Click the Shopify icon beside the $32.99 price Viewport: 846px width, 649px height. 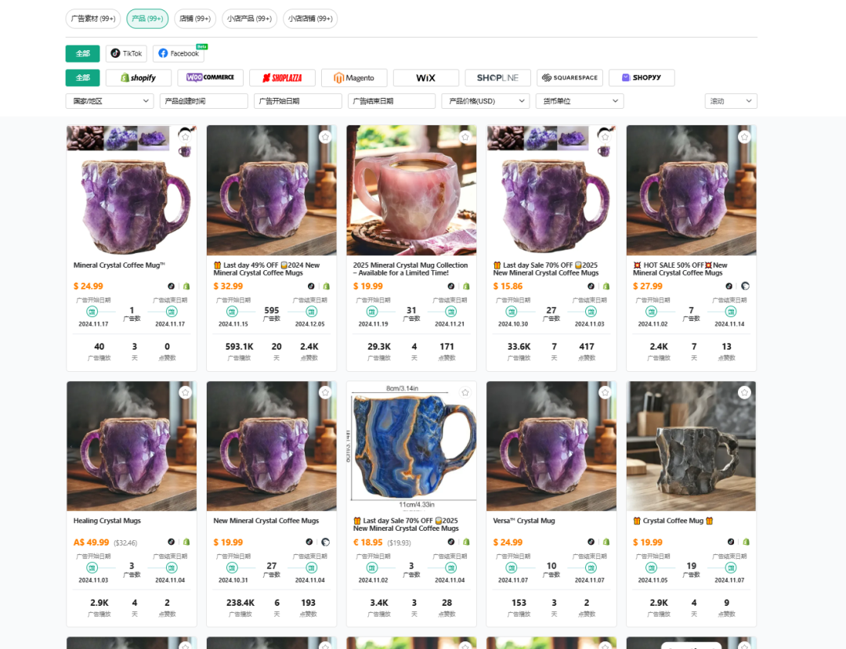pyautogui.click(x=326, y=287)
